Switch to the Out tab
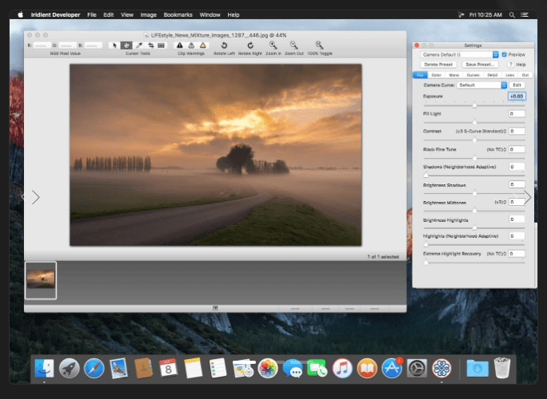547x399 pixels. point(525,75)
